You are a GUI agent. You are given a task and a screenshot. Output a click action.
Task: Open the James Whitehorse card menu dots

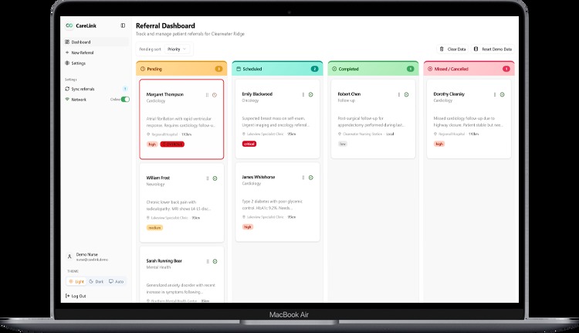(303, 178)
